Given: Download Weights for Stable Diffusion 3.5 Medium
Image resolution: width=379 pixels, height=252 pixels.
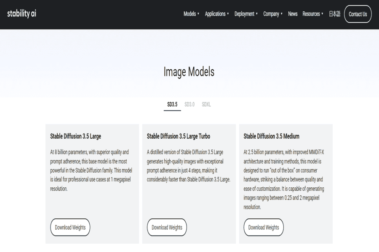Looking at the screenshot, I should 264,227.
